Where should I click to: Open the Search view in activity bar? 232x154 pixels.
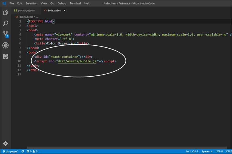(6, 23)
